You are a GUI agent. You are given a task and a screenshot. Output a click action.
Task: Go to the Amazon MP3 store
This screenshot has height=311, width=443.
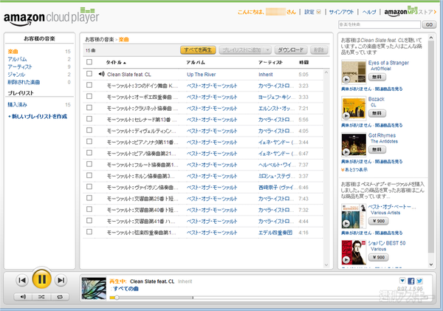[411, 12]
